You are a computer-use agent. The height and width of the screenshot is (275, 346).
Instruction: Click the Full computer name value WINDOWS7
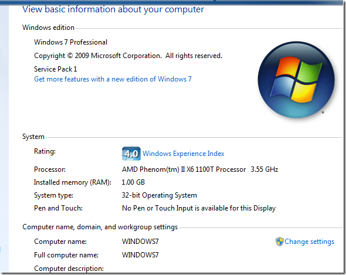pyautogui.click(x=140, y=254)
